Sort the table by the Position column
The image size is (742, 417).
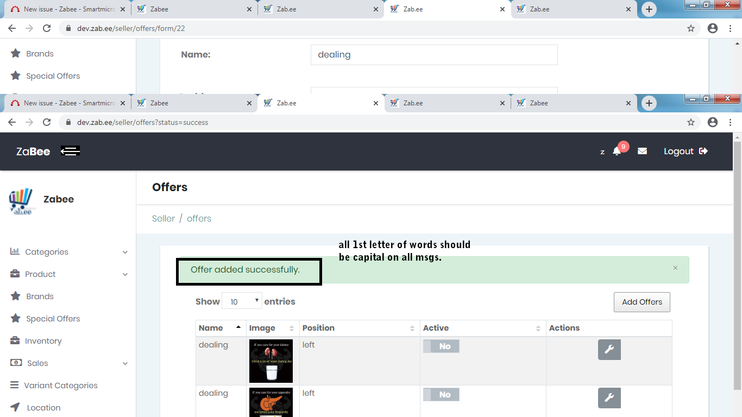360,328
